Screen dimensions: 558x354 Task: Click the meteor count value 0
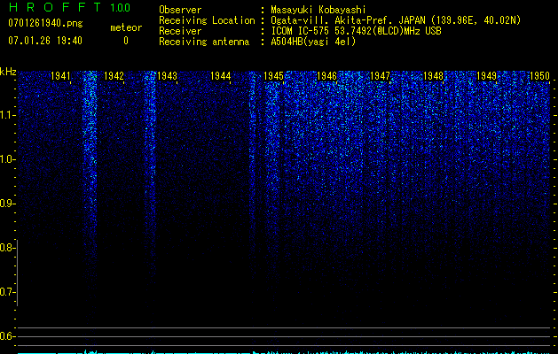[126, 41]
